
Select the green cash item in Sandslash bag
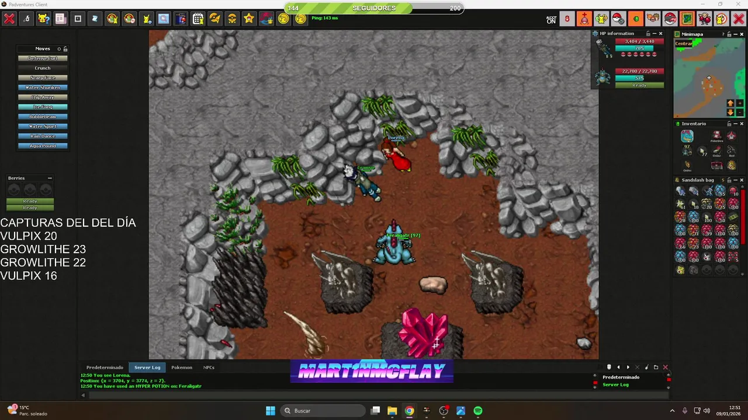[x=733, y=216]
